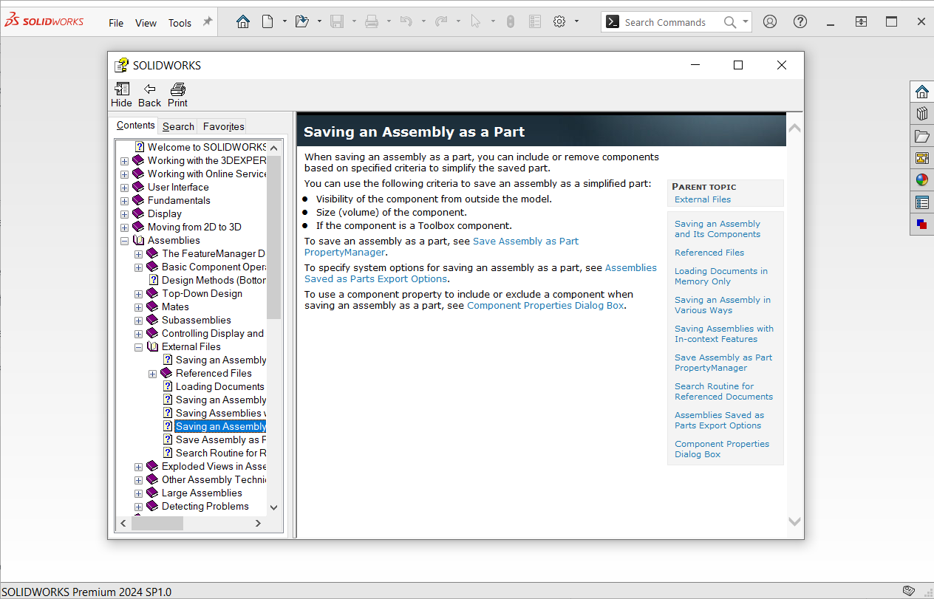Screen dimensions: 934x599
Task: Open the Design Library task pane
Action: point(921,113)
